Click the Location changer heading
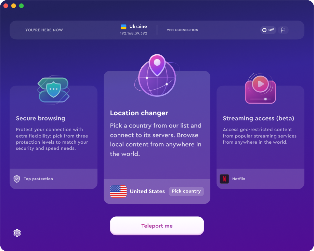 point(139,113)
